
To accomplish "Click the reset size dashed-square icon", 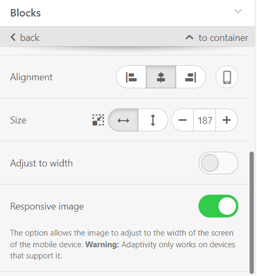I will (x=98, y=120).
